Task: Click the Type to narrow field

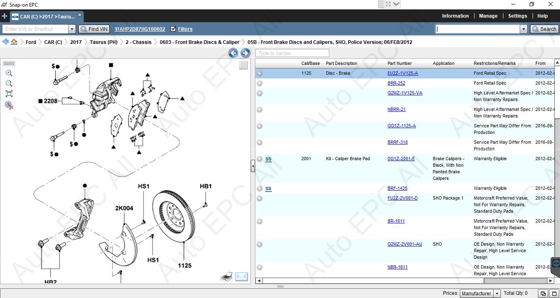Action: tap(292, 53)
